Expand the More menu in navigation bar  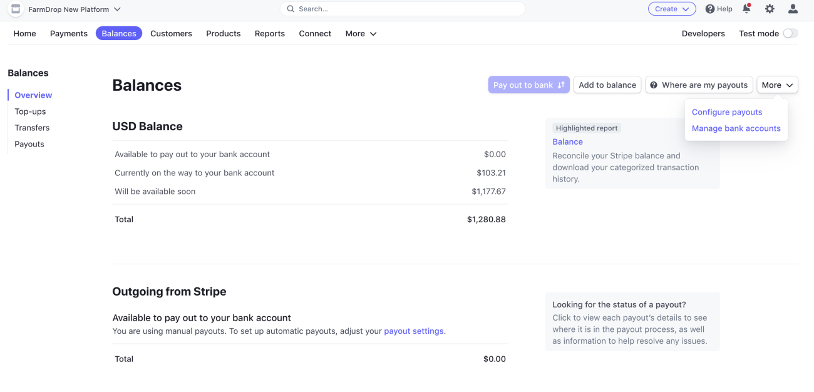pos(361,34)
